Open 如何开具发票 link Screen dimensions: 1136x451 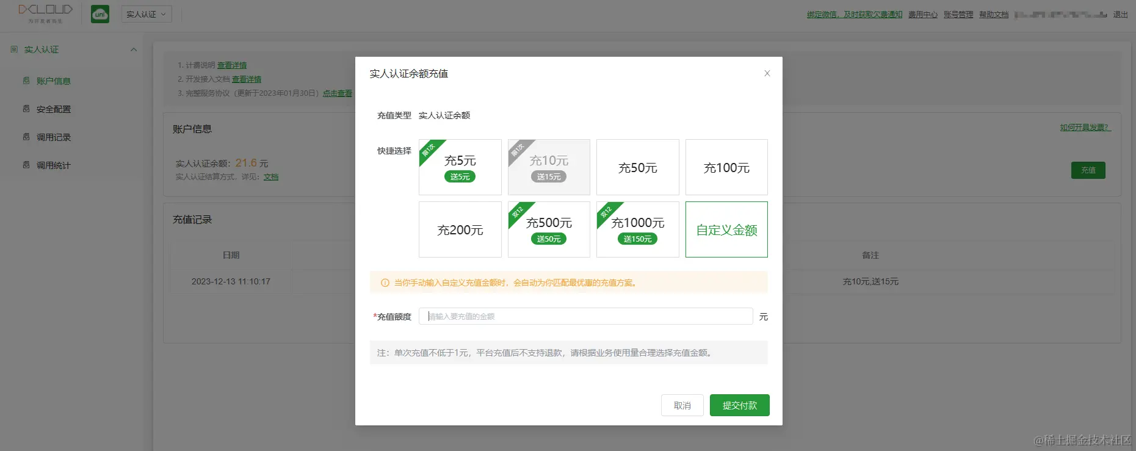tap(1085, 128)
